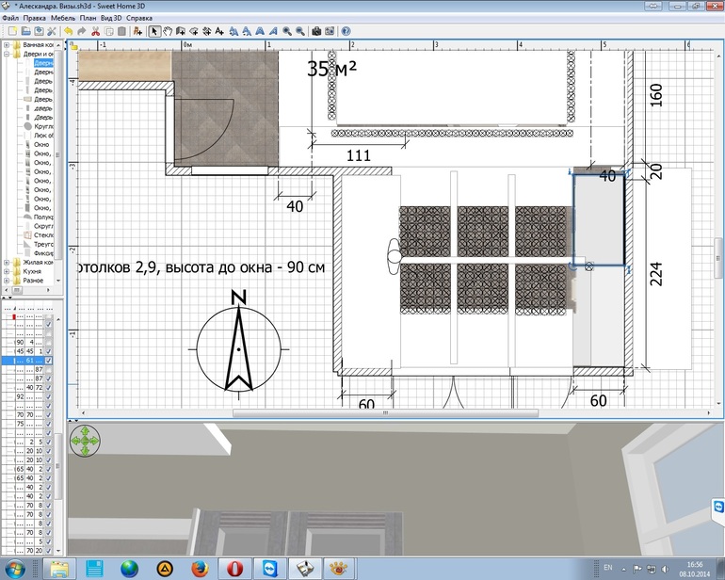Image resolution: width=725 pixels, height=580 pixels.
Task: Click the Open home folder icon
Action: pyautogui.click(x=26, y=31)
